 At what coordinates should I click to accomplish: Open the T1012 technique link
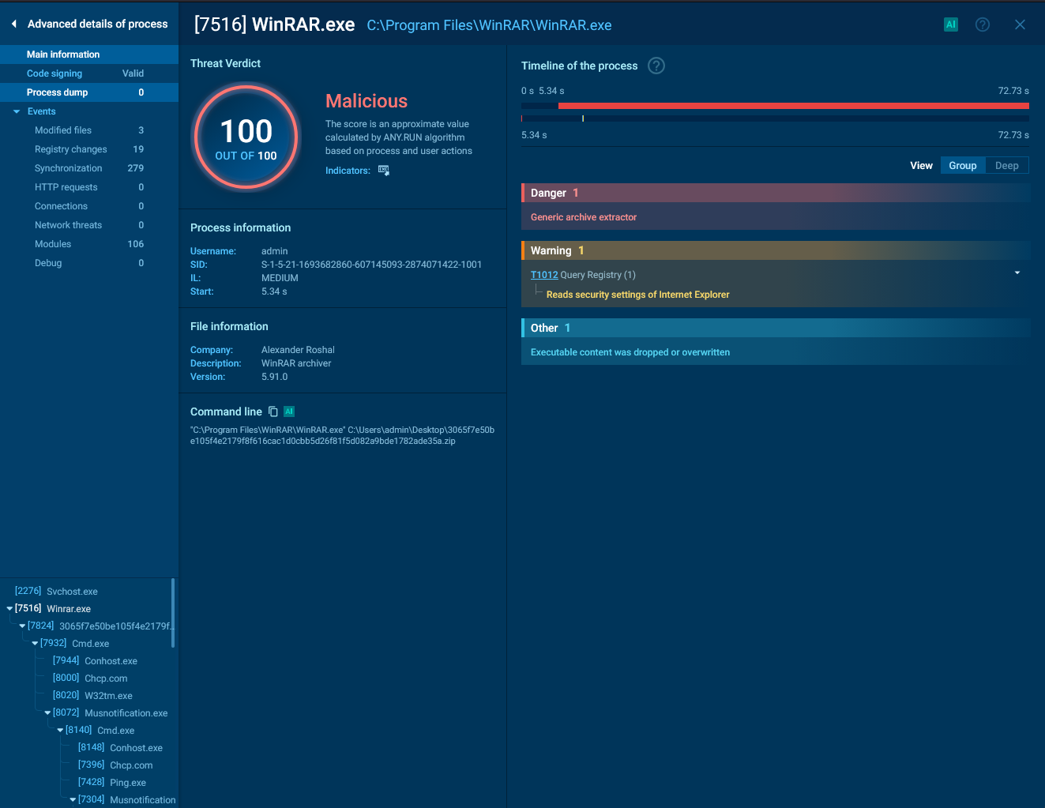544,275
